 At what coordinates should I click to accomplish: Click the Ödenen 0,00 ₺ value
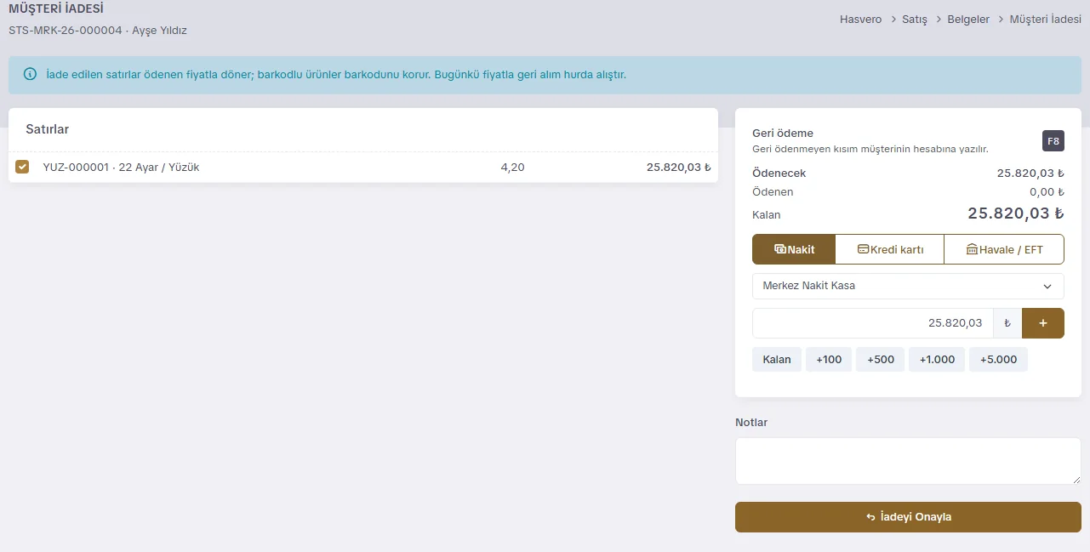(x=1047, y=191)
